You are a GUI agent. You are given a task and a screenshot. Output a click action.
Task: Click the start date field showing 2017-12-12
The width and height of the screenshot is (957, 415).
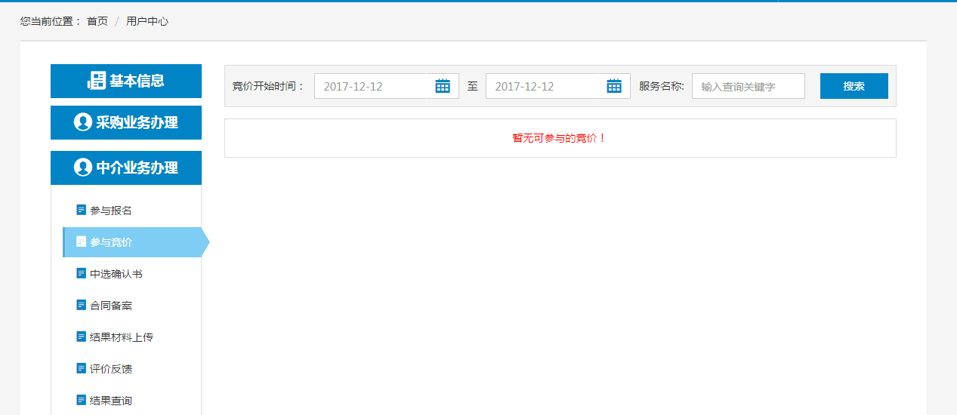374,86
